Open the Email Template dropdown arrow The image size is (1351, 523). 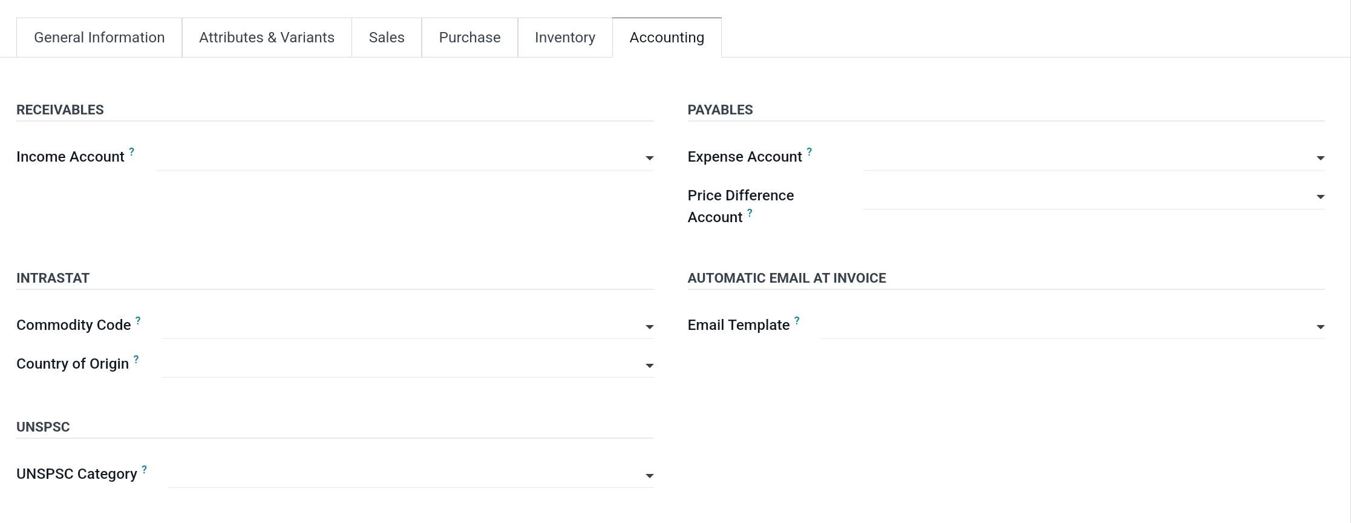(1320, 327)
